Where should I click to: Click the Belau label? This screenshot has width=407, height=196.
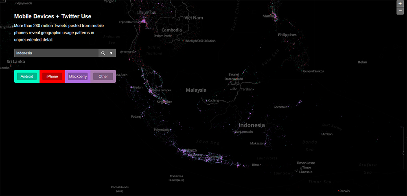[x=362, y=62]
